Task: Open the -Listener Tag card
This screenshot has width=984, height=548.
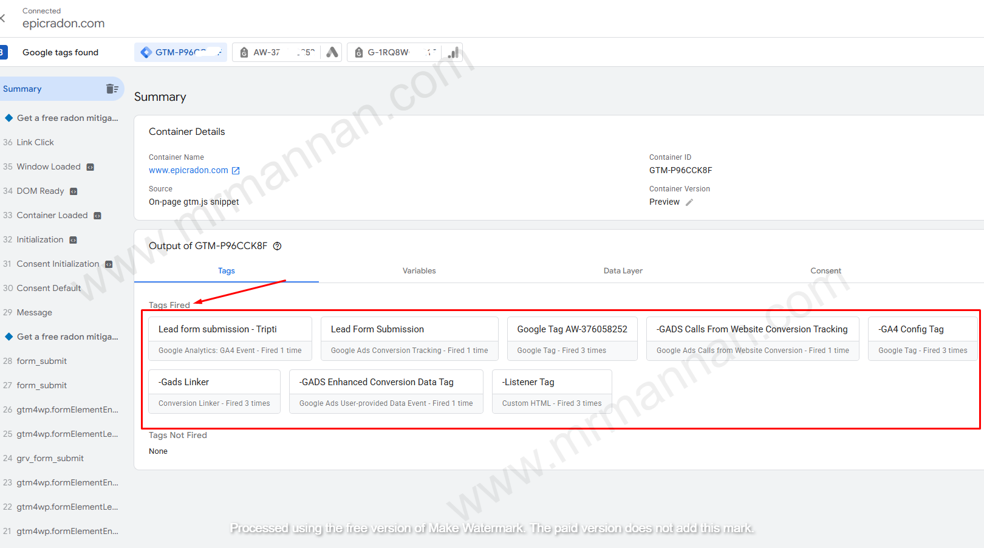Action: point(552,391)
